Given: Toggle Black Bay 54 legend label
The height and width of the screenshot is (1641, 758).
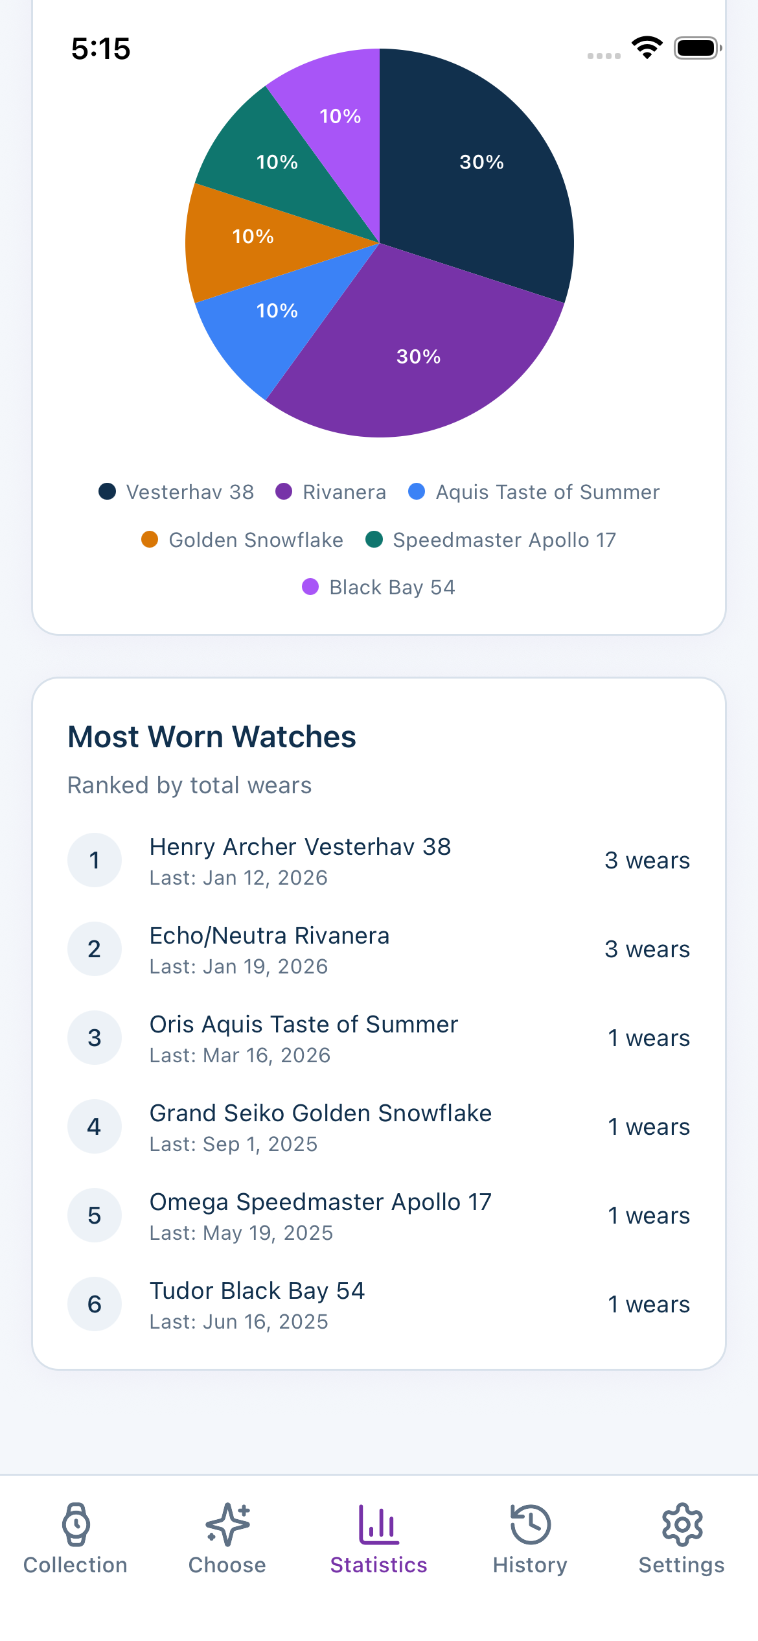Looking at the screenshot, I should click(x=392, y=587).
